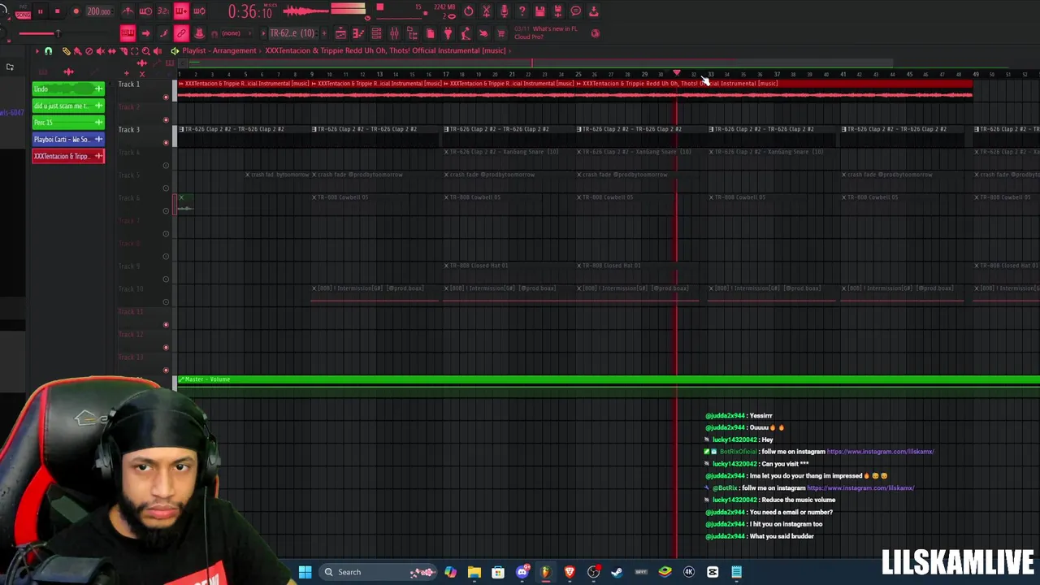This screenshot has width=1040, height=585.
Task: Toggle the playlist snap magnet icon
Action: 48,51
